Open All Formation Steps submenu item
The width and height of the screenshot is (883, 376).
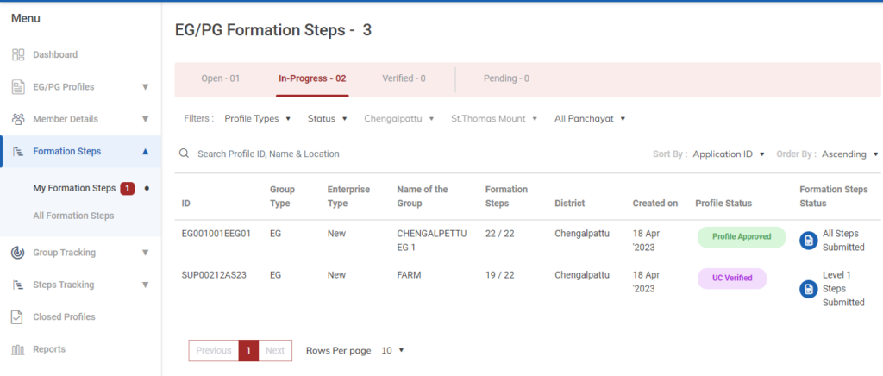[x=73, y=216]
